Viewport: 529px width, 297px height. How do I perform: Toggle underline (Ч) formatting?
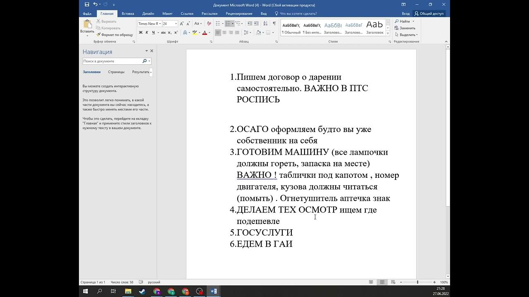click(153, 33)
